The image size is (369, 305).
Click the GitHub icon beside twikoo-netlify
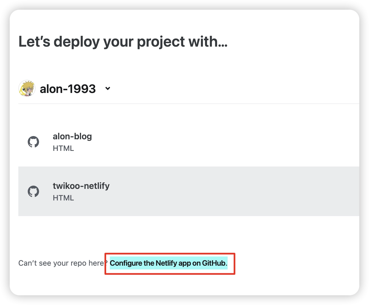33,192
